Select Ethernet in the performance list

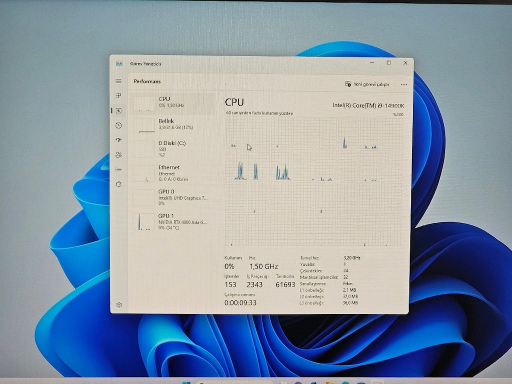tap(172, 173)
